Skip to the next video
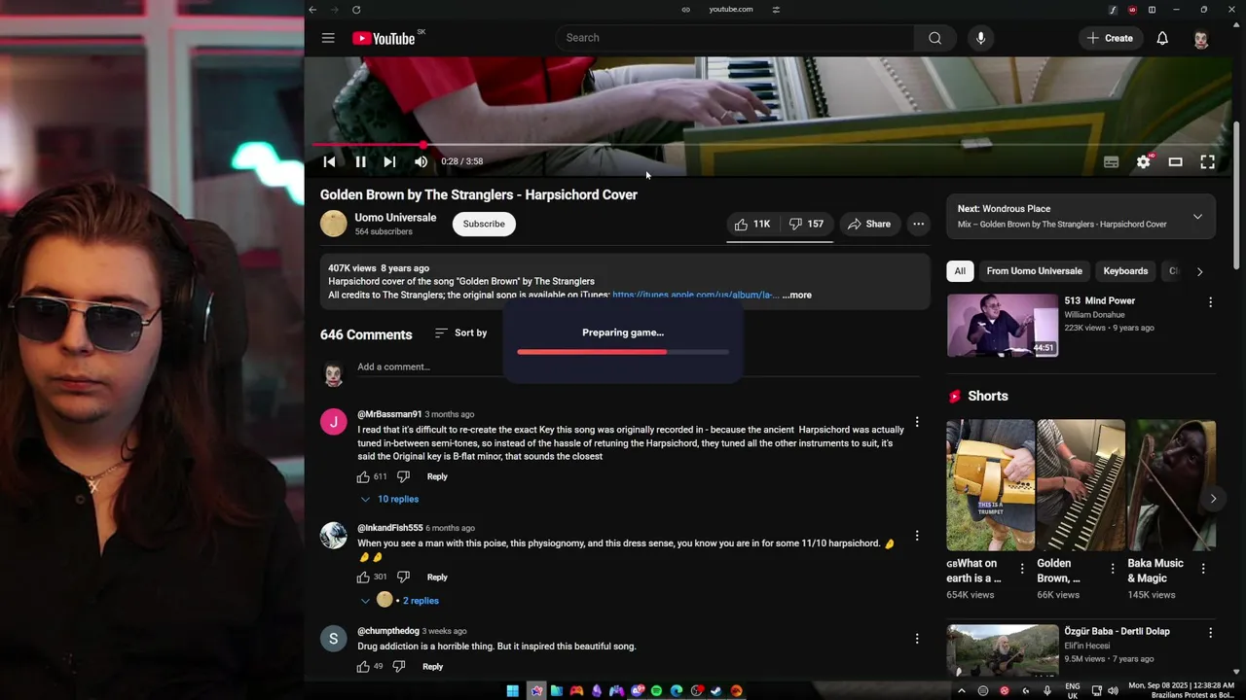The image size is (1246, 700). (x=389, y=162)
